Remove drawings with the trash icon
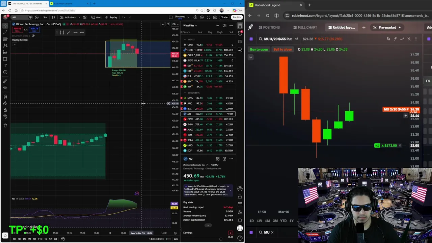 coord(5,126)
